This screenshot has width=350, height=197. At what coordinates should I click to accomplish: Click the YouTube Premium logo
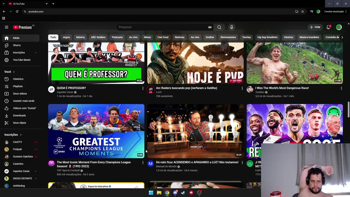coord(23,27)
